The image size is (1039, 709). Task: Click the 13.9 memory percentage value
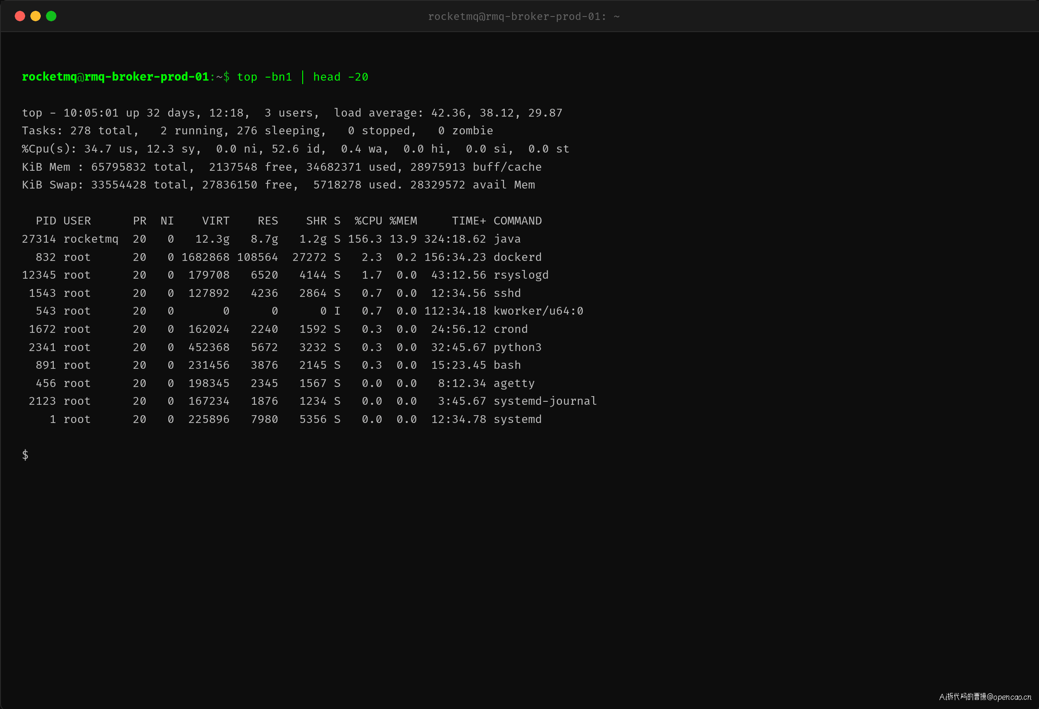coord(403,239)
